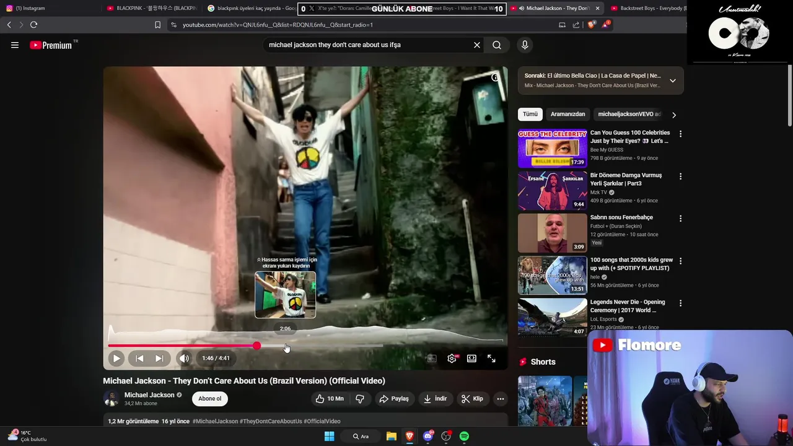Go back with browser back arrow
Image resolution: width=793 pixels, height=446 pixels.
click(9, 25)
